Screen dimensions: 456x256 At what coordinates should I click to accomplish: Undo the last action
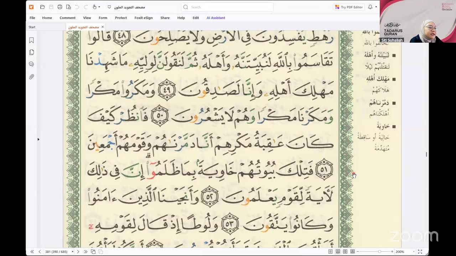coord(77,7)
